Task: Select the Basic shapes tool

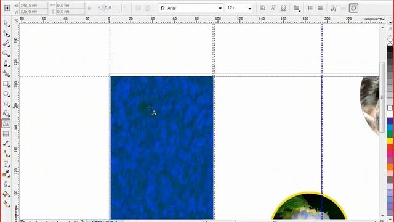Action: [x=6, y=113]
